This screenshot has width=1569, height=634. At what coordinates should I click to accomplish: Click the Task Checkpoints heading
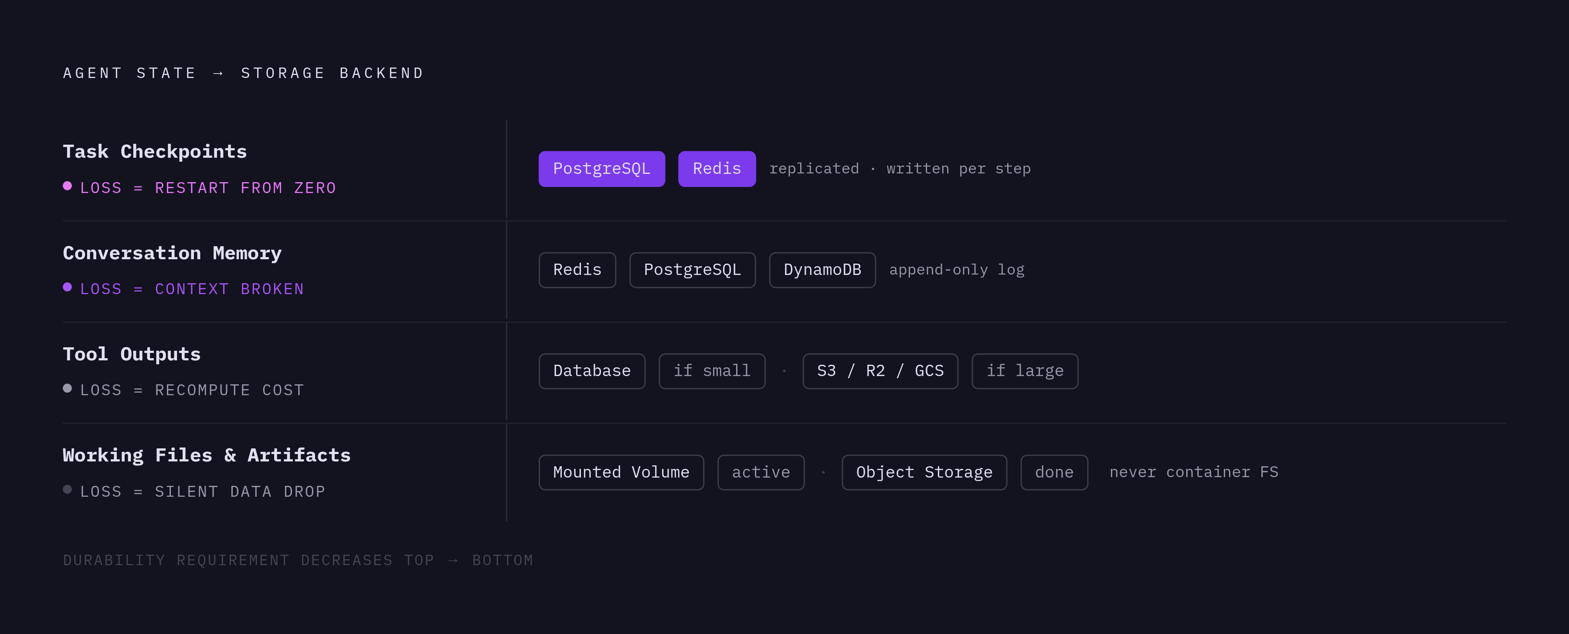click(x=155, y=151)
